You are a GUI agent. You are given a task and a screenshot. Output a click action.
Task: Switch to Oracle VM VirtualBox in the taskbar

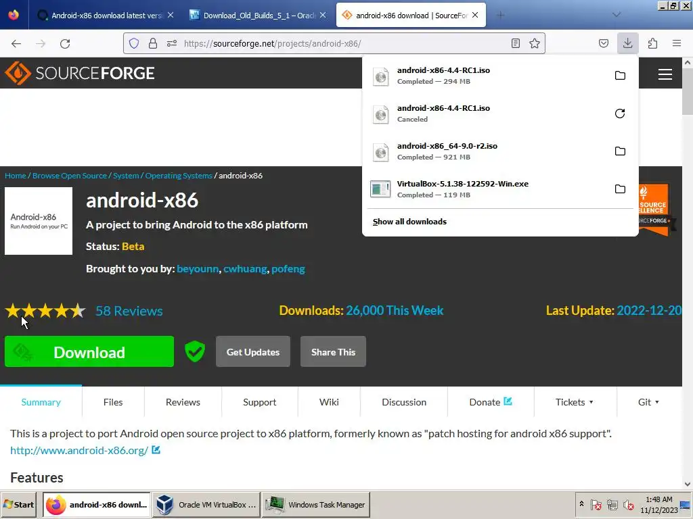[x=206, y=504]
